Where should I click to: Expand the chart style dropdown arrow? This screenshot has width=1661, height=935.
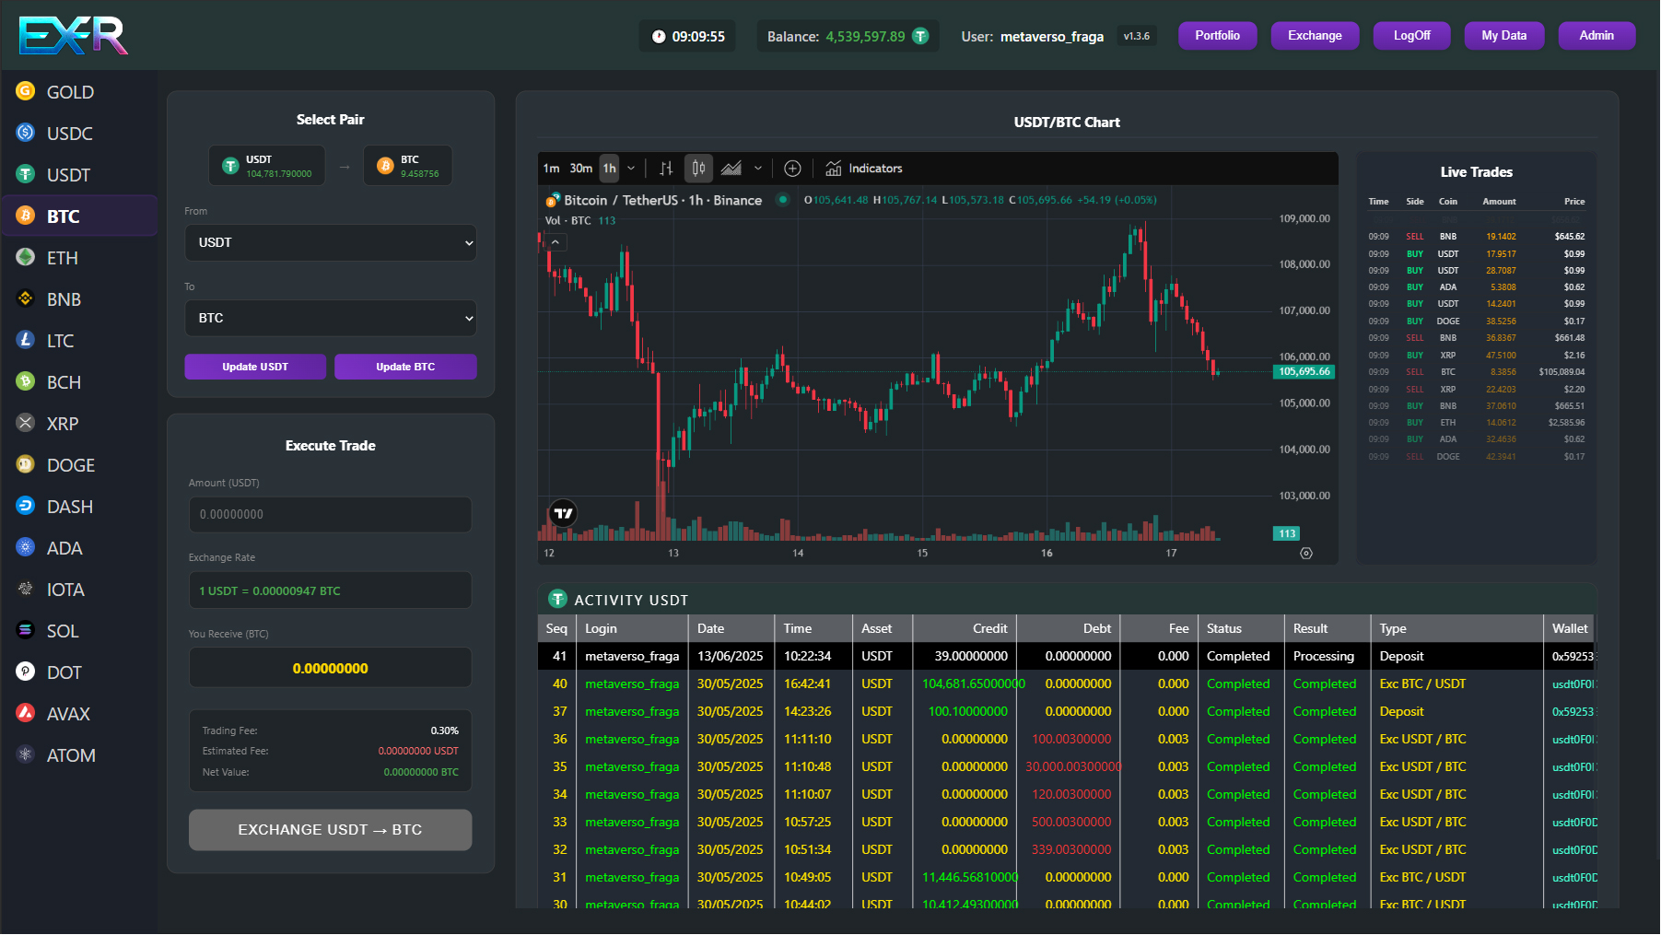pyautogui.click(x=758, y=169)
